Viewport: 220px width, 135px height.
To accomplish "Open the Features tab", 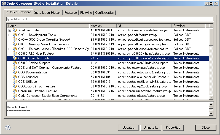I will pyautogui.click(x=71, y=13).
